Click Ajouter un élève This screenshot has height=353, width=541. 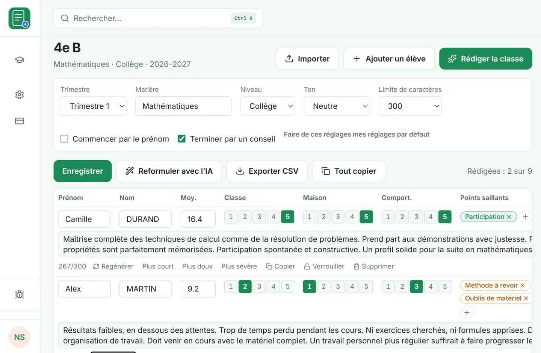[x=389, y=59]
